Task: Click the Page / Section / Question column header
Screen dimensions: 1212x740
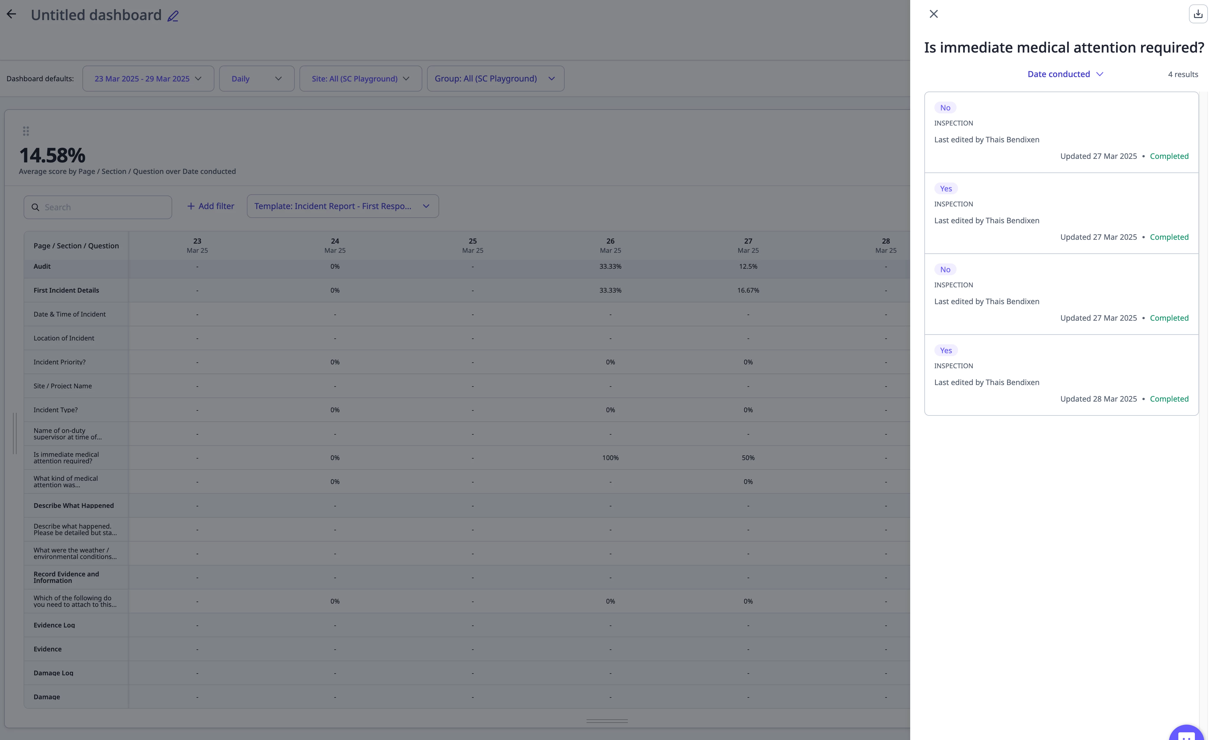Action: tap(76, 246)
